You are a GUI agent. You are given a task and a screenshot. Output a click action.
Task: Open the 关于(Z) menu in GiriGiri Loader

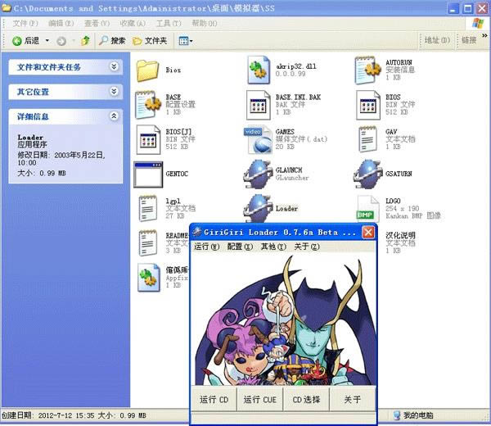(x=307, y=247)
